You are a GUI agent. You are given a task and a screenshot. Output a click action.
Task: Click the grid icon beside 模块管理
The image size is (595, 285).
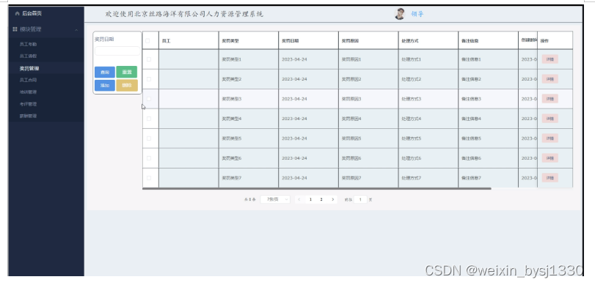pyautogui.click(x=15, y=29)
